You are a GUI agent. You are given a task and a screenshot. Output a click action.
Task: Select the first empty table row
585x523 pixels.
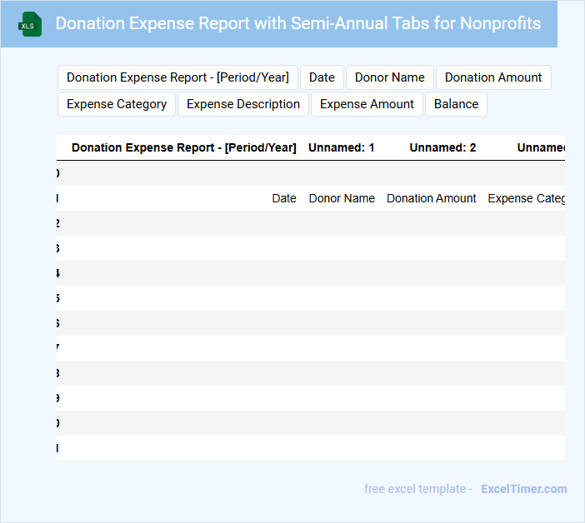click(310, 173)
